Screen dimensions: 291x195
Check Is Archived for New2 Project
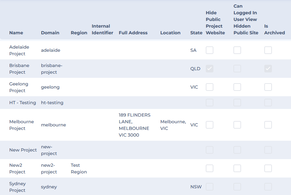click(x=268, y=168)
